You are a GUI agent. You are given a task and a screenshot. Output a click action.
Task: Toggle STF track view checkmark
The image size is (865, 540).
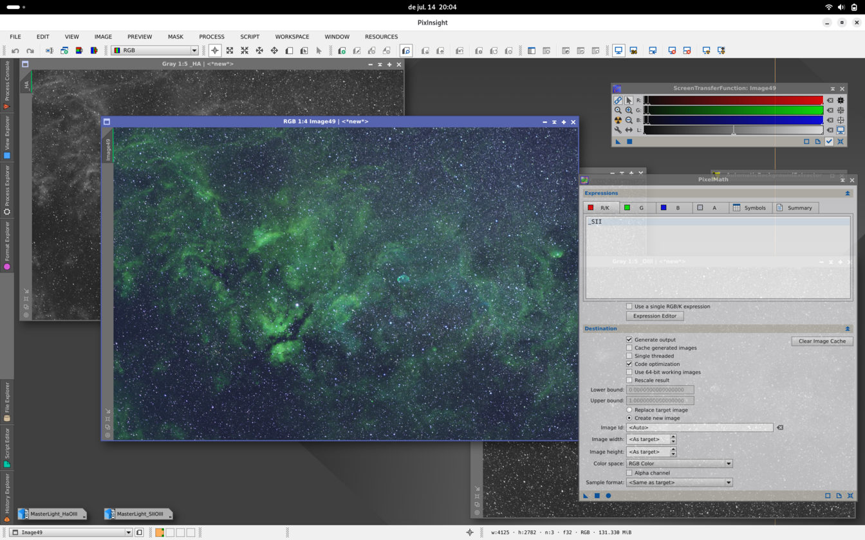[829, 141]
